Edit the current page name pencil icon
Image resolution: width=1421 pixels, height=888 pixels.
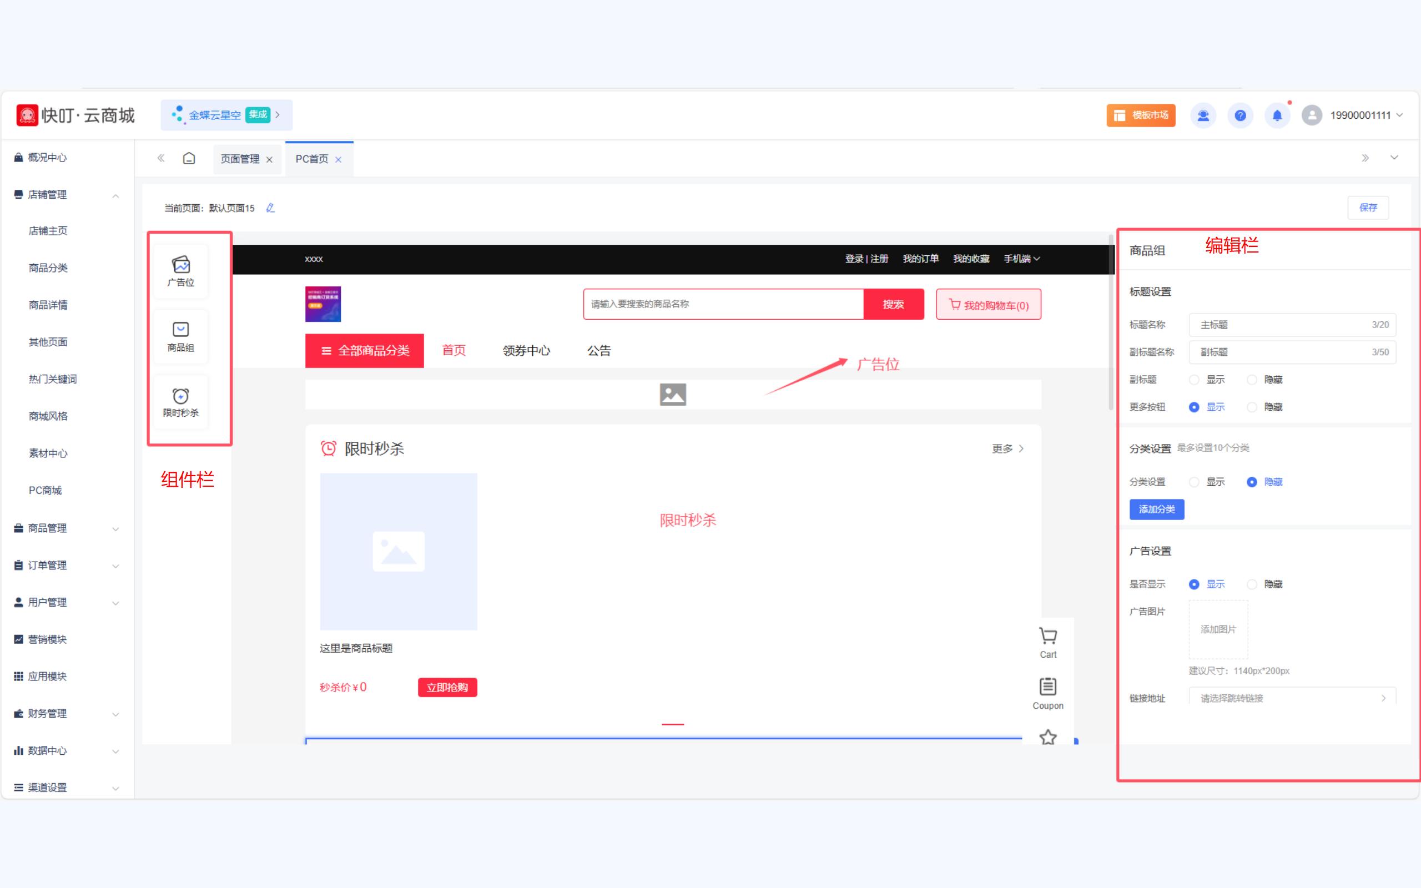coord(270,208)
